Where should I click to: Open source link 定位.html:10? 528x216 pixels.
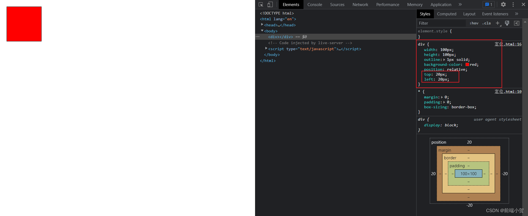pyautogui.click(x=508, y=92)
